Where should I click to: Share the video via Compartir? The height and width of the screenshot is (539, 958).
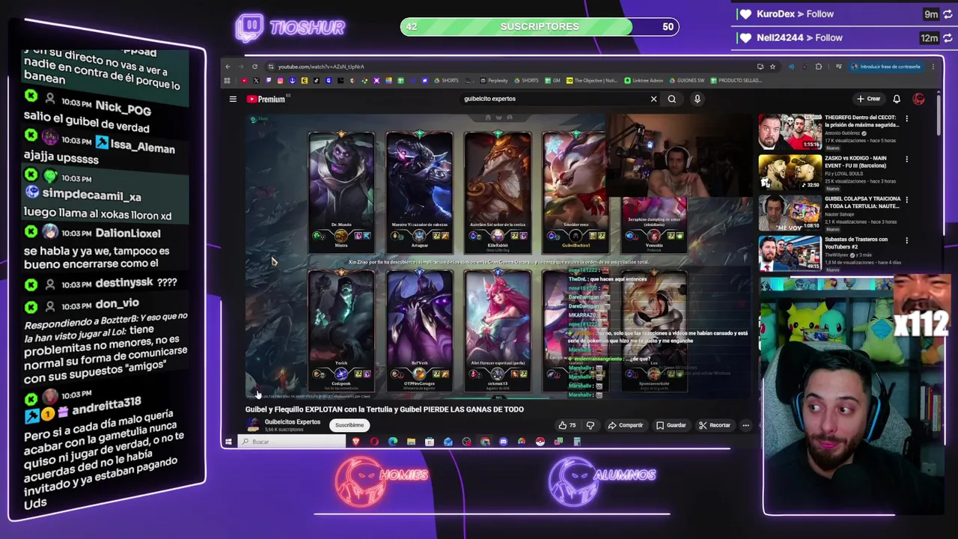pyautogui.click(x=626, y=425)
